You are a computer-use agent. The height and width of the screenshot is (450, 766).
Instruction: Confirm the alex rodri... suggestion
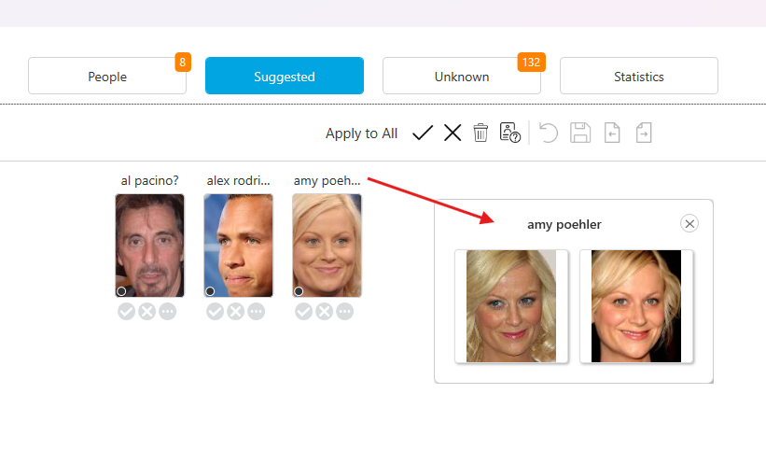[x=215, y=311]
